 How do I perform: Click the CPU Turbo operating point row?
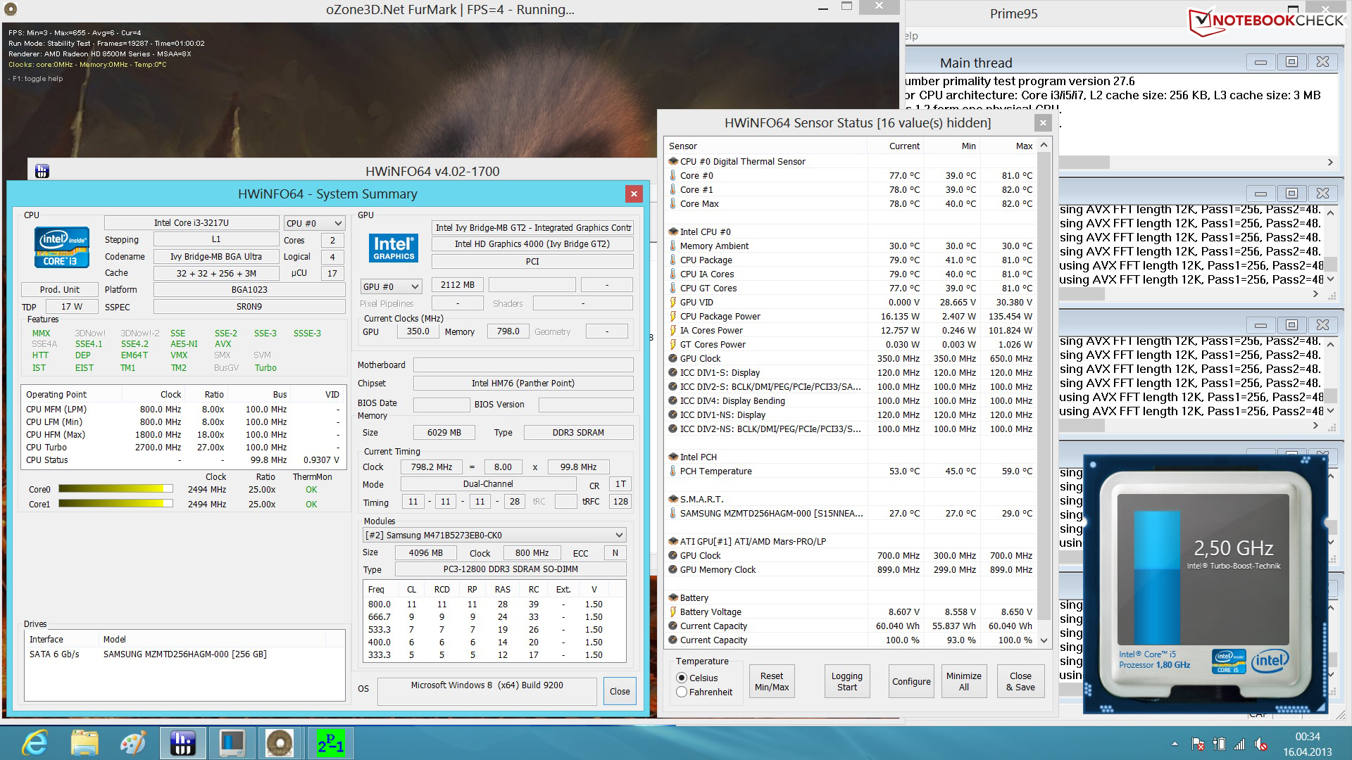[183, 447]
